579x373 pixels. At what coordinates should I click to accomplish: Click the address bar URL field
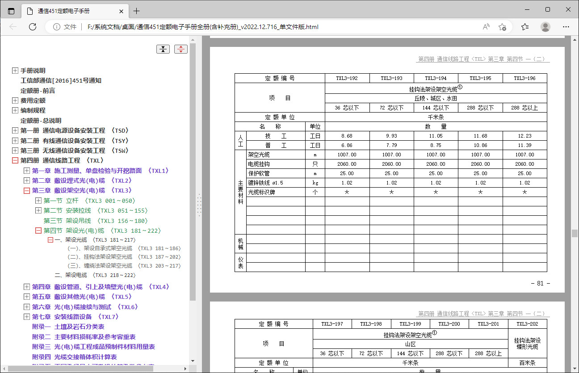point(281,27)
